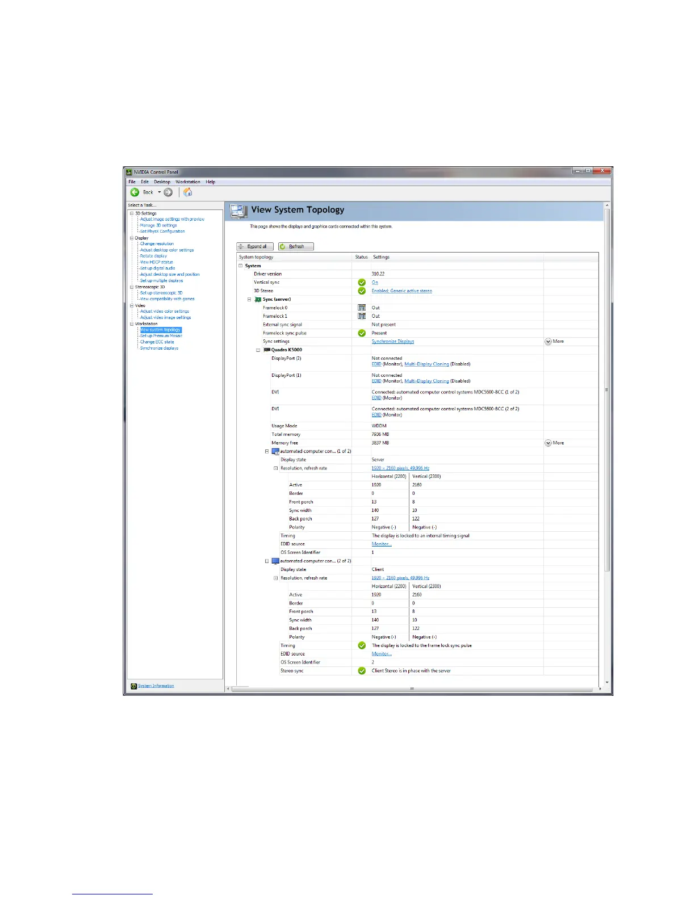Viewport: 695px width, 899px height.
Task: Click the Refresh button
Action: (x=296, y=246)
